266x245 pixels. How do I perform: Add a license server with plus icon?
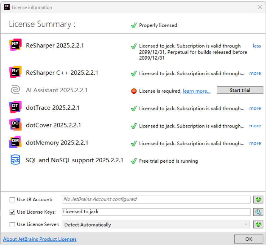pos(258,224)
